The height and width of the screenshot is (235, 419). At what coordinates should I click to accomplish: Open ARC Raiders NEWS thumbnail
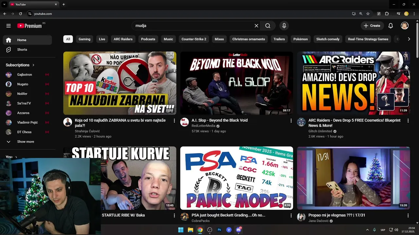pos(354,83)
